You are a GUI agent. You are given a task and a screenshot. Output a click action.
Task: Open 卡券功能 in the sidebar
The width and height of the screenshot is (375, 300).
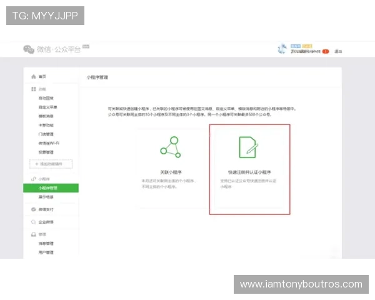click(46, 125)
